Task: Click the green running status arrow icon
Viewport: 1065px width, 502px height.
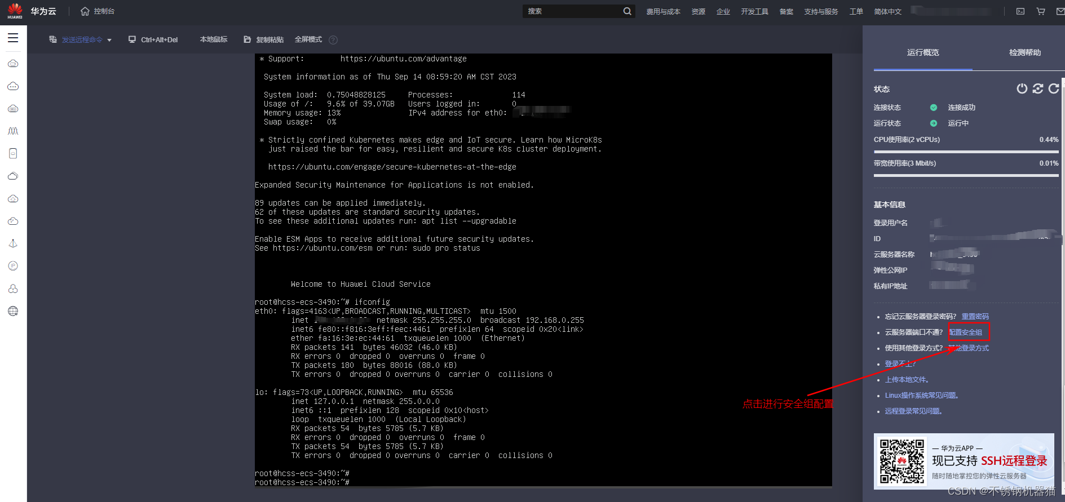Action: [x=934, y=123]
